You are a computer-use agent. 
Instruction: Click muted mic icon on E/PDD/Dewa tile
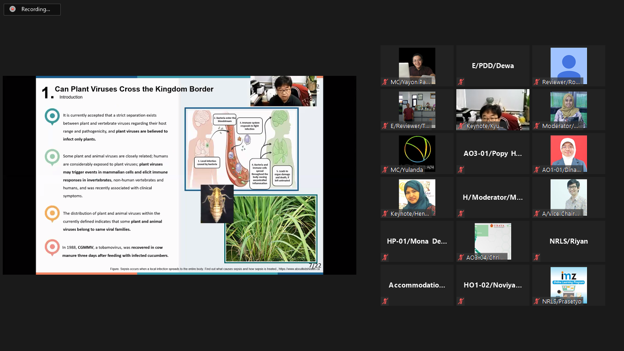(461, 82)
